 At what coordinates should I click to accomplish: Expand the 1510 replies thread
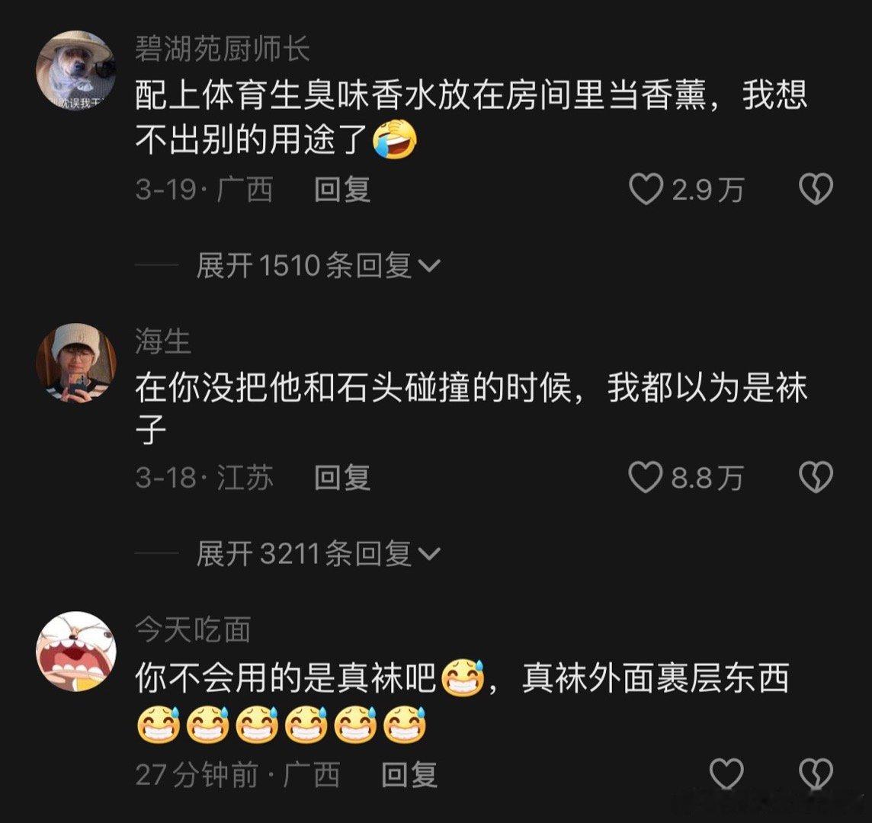click(318, 265)
